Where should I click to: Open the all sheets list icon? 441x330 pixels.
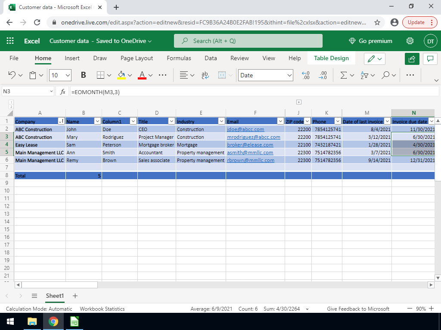(x=34, y=296)
